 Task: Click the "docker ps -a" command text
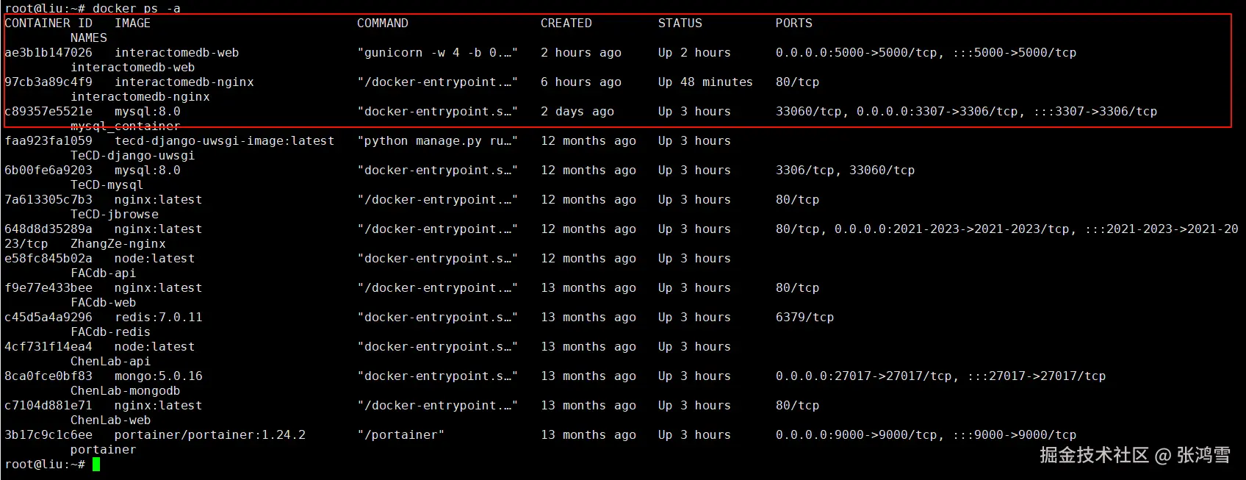tap(136, 8)
